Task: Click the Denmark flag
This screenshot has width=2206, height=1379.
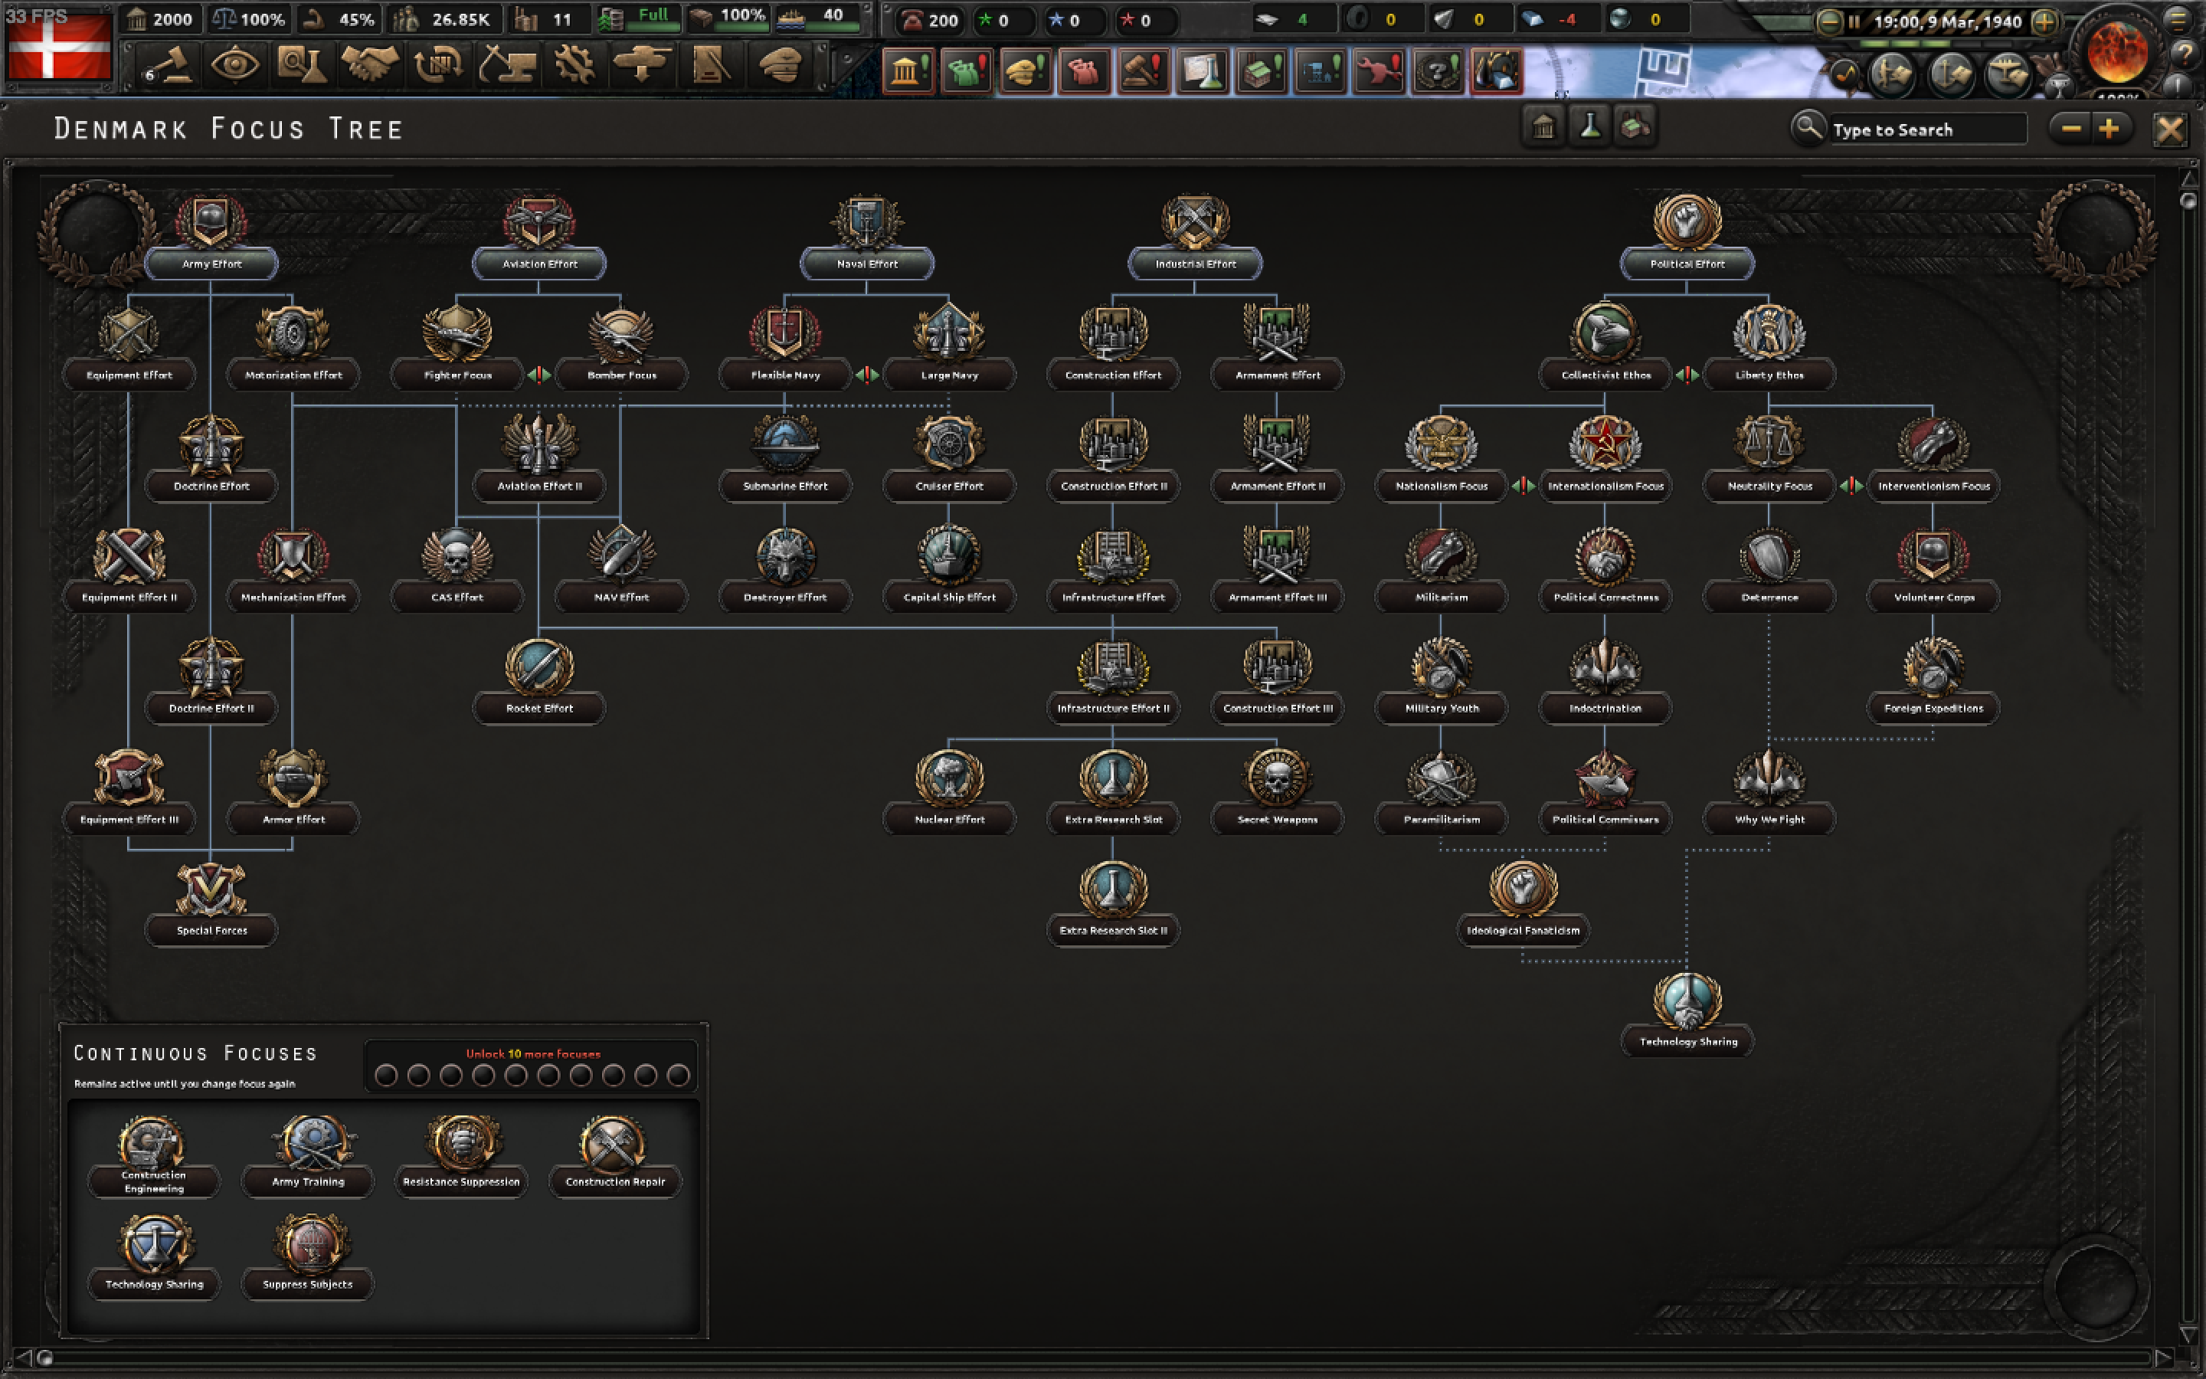Action: [x=59, y=46]
